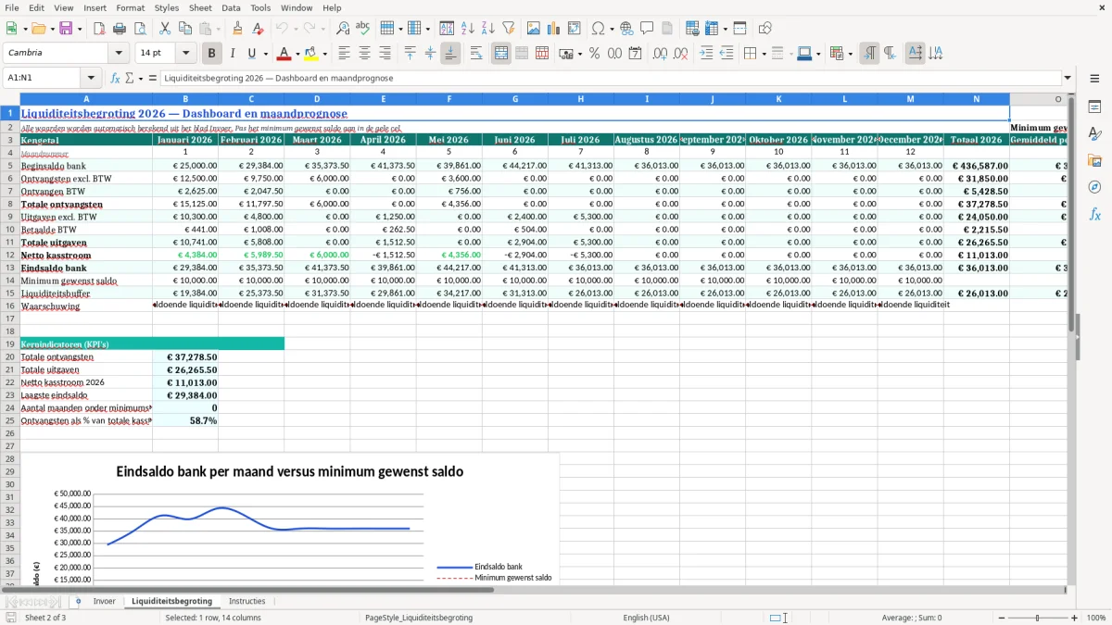Apply AutoFilter to the data

[x=508, y=29]
